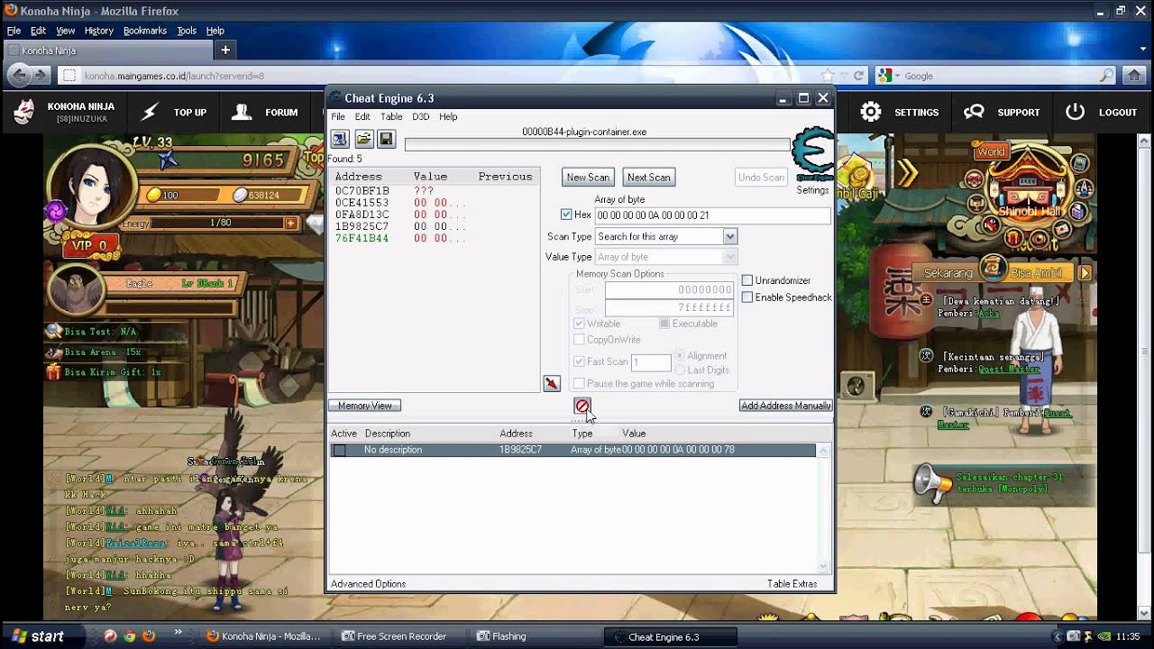This screenshot has width=1154, height=649.
Task: Click search magnifier in Google box
Action: 1106,76
